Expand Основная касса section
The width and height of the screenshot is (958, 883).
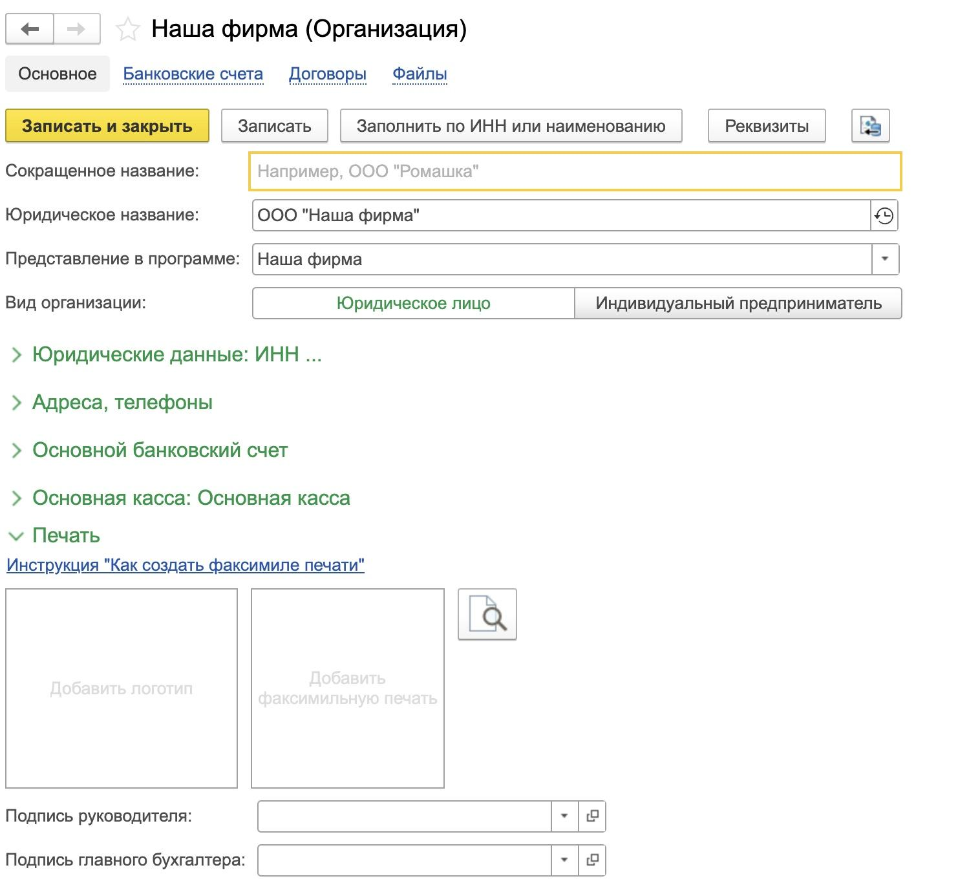[180, 498]
